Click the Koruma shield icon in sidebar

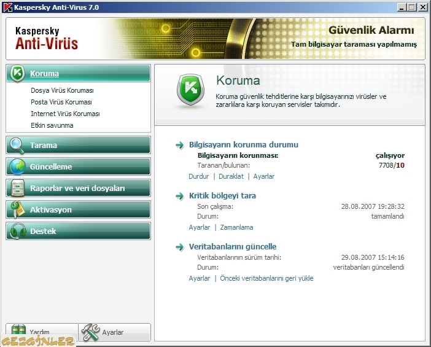[x=17, y=74]
